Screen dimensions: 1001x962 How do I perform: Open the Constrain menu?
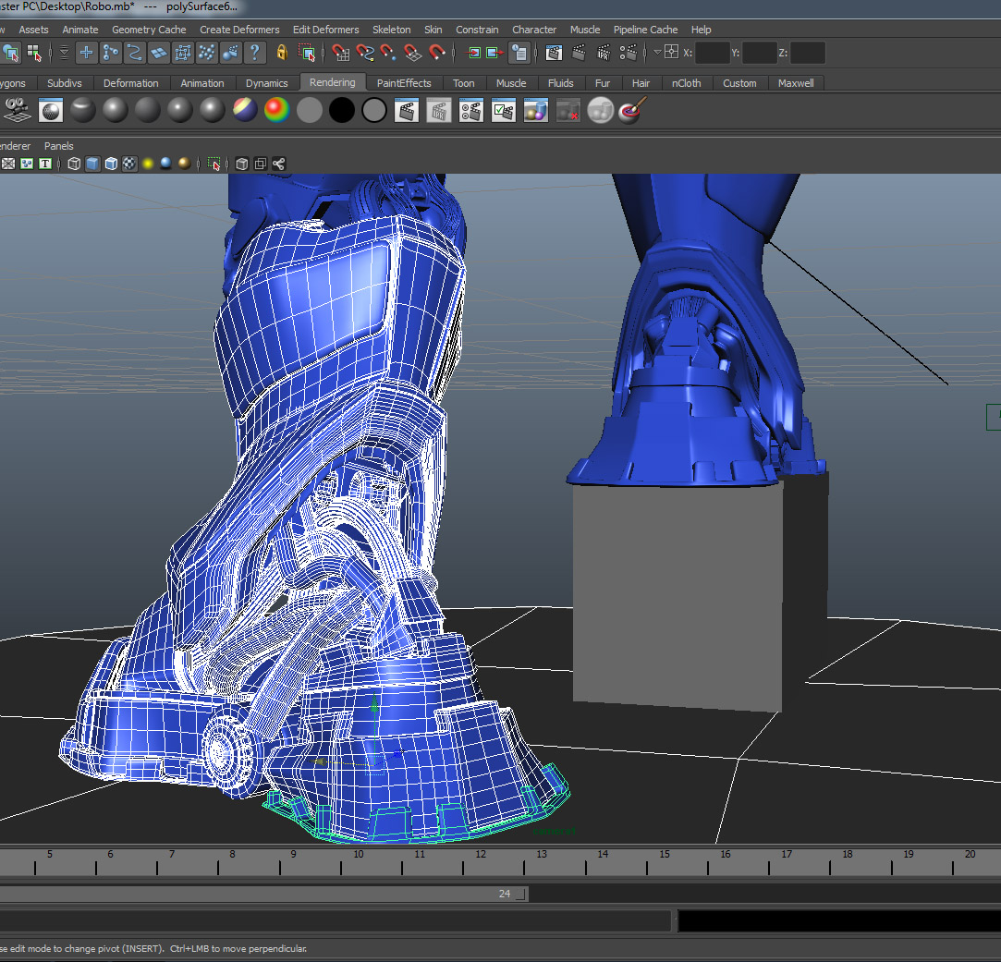point(477,30)
